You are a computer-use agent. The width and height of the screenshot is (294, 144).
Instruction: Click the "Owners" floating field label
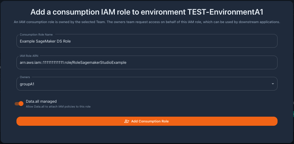(25, 77)
